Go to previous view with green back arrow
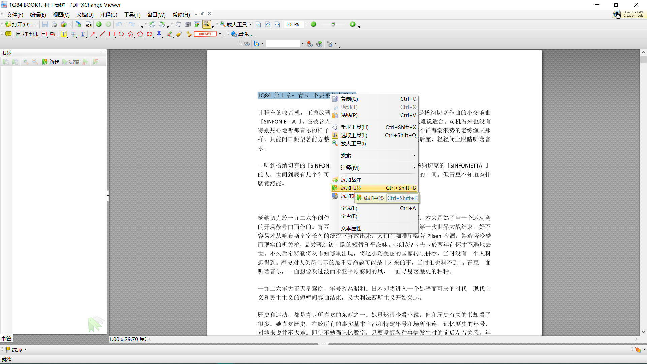The width and height of the screenshot is (647, 364). pos(99,24)
